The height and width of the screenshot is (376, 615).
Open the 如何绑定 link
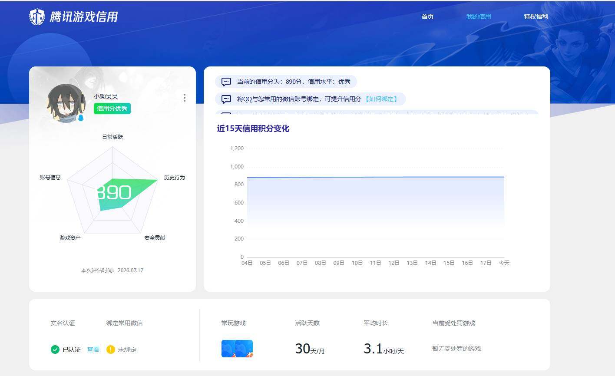click(381, 99)
